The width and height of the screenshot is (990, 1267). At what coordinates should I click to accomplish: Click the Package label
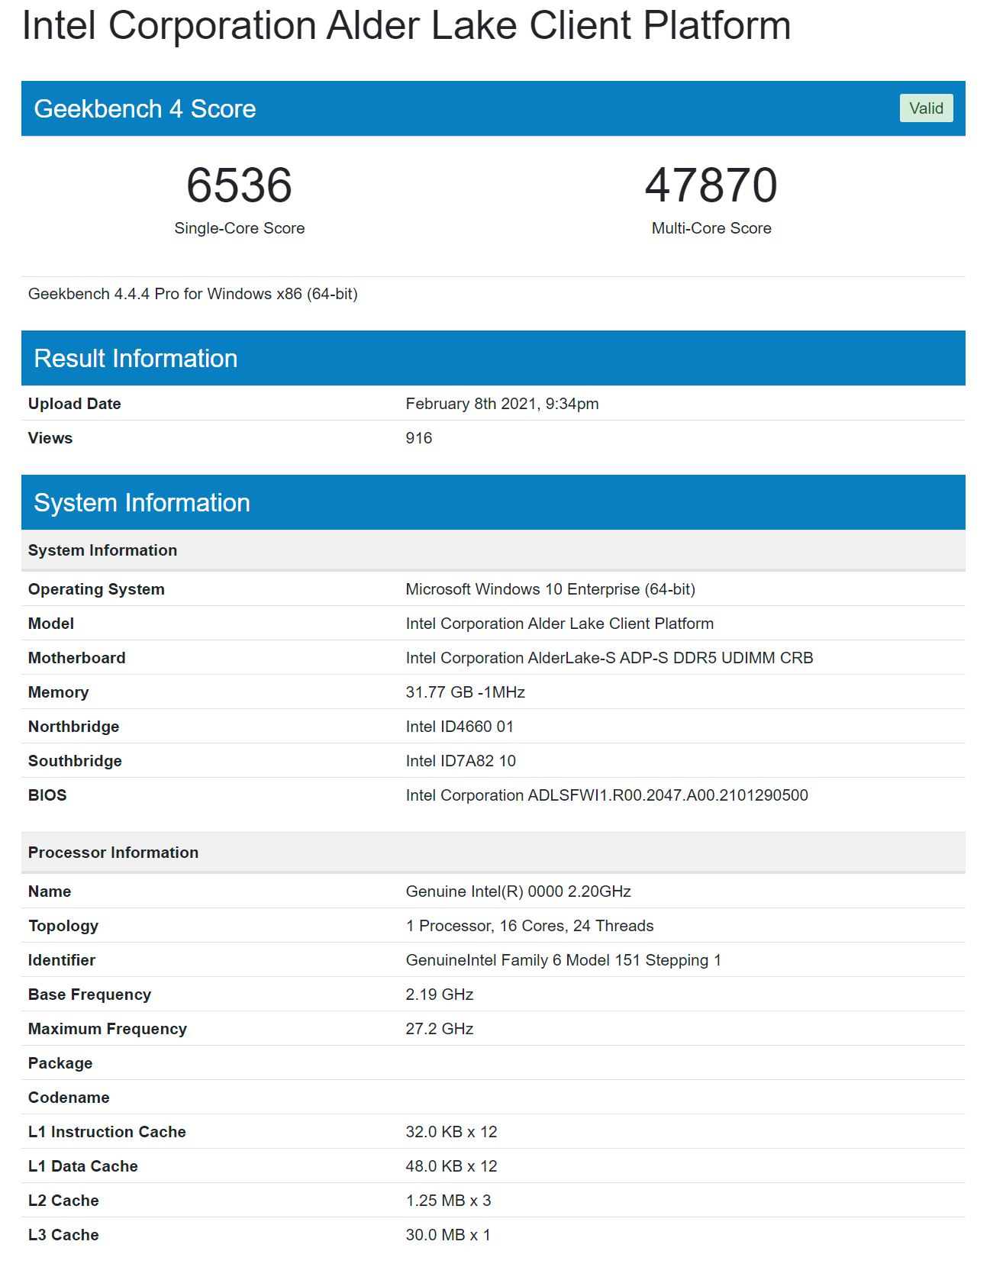pos(60,1063)
